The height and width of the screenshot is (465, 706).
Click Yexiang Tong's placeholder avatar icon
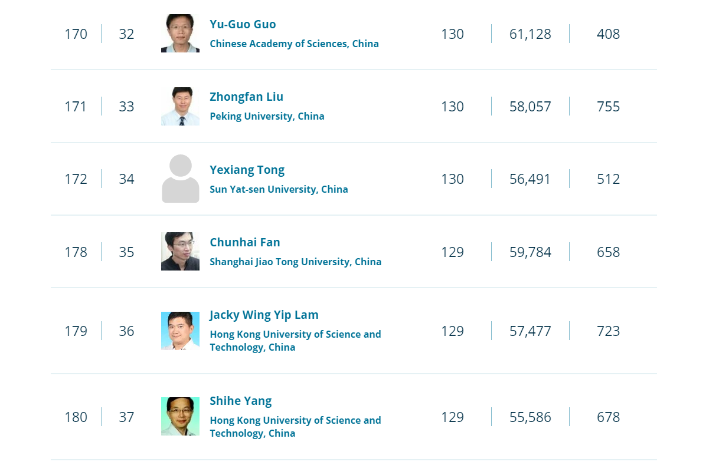click(180, 179)
